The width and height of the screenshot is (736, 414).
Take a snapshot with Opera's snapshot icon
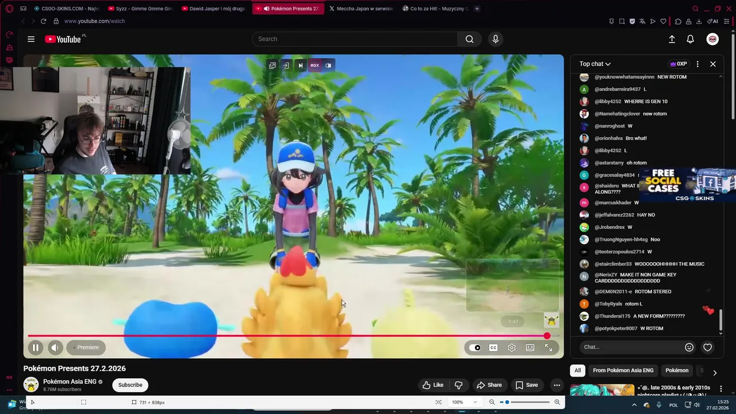(622, 21)
